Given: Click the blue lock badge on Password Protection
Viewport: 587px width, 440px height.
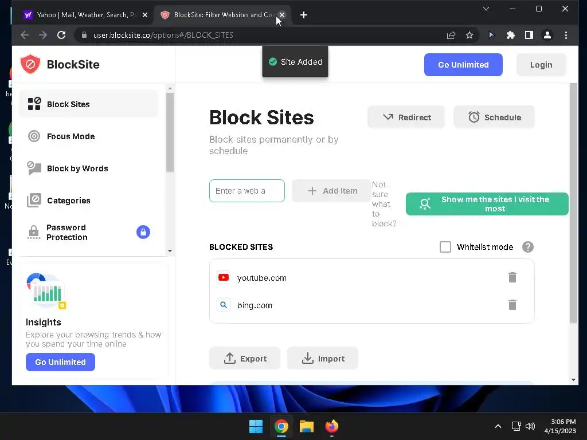Looking at the screenshot, I should tap(143, 233).
